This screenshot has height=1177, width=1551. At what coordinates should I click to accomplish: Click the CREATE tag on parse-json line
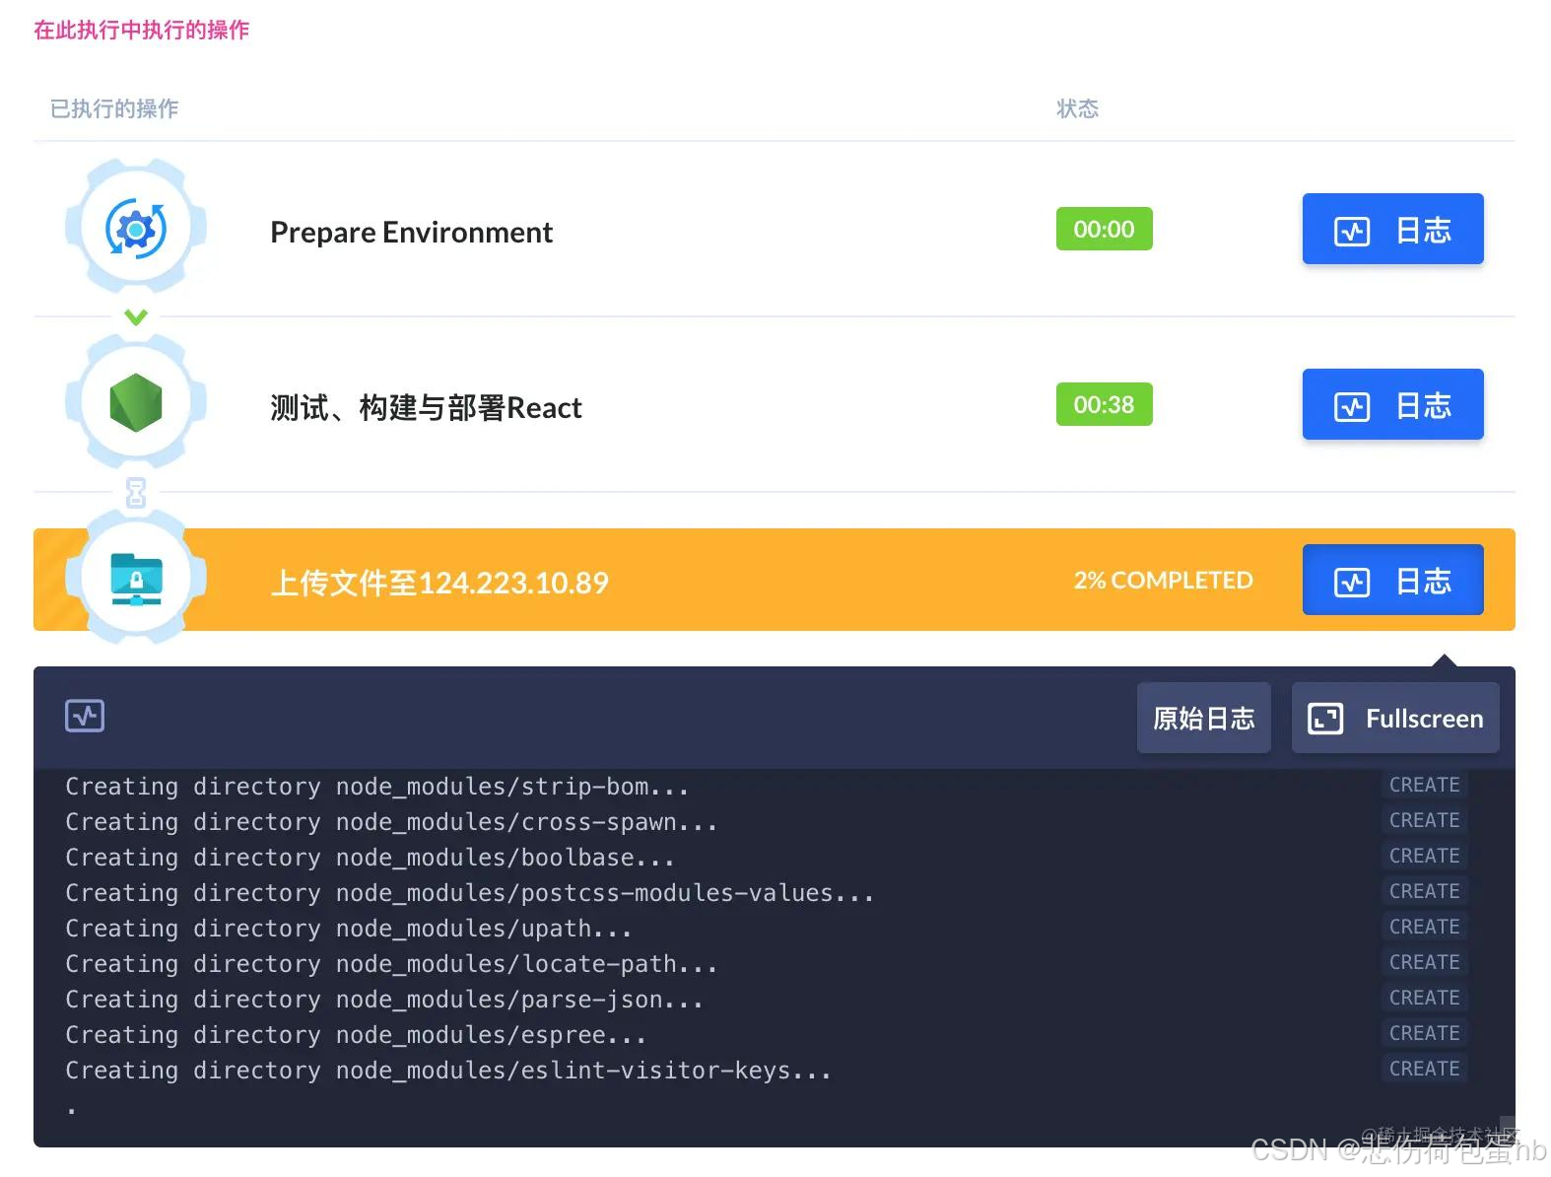point(1424,998)
